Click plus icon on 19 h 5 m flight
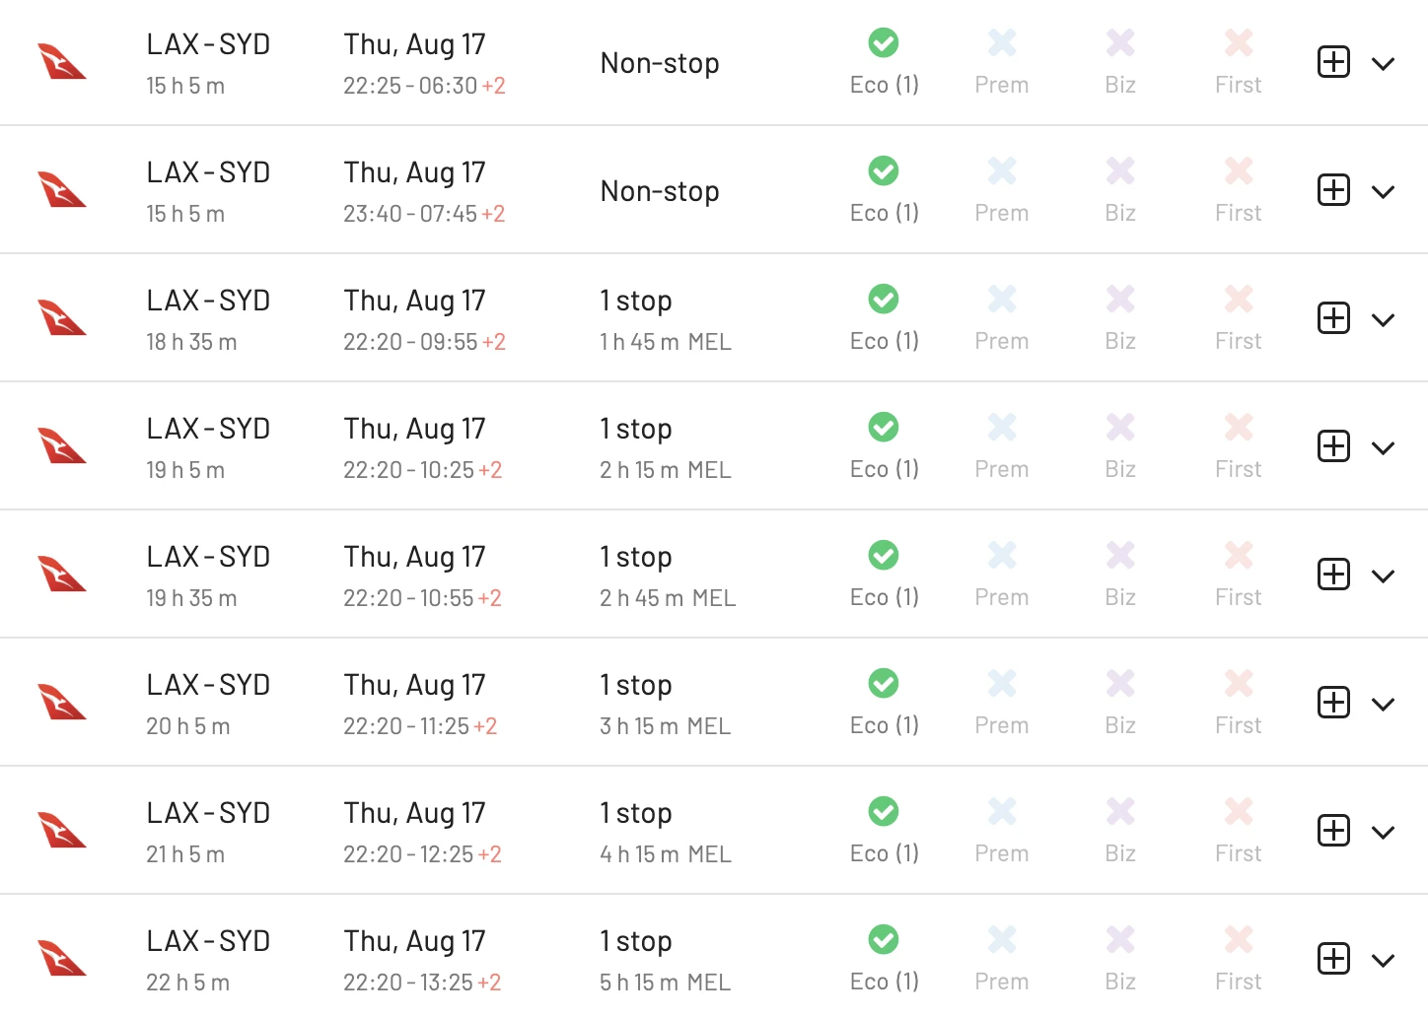 click(x=1333, y=446)
